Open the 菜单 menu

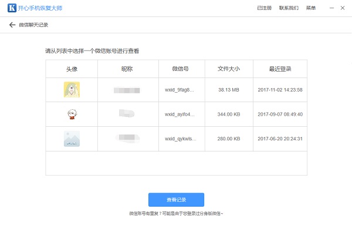pos(311,8)
